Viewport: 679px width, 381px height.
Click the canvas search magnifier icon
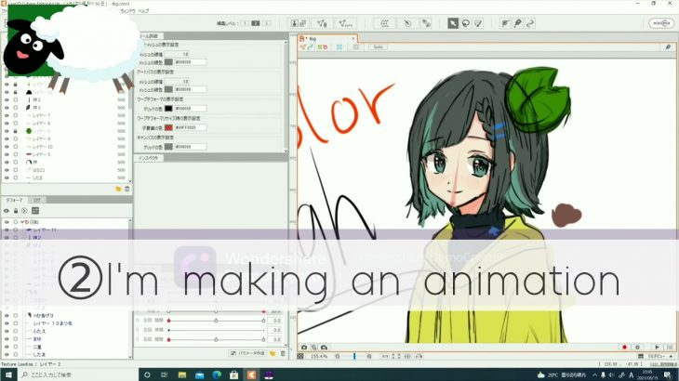tap(668, 47)
